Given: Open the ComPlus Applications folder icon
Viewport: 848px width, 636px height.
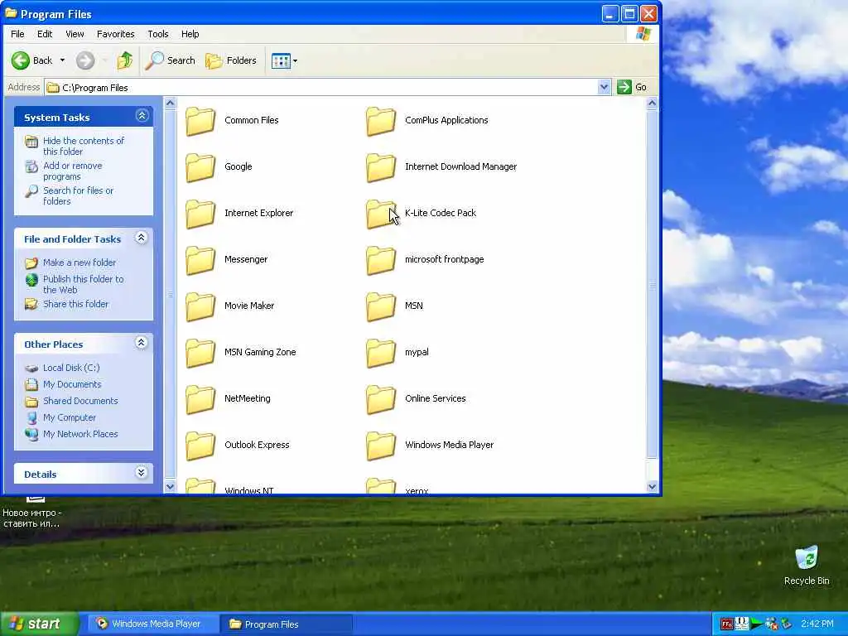Looking at the screenshot, I should point(381,121).
